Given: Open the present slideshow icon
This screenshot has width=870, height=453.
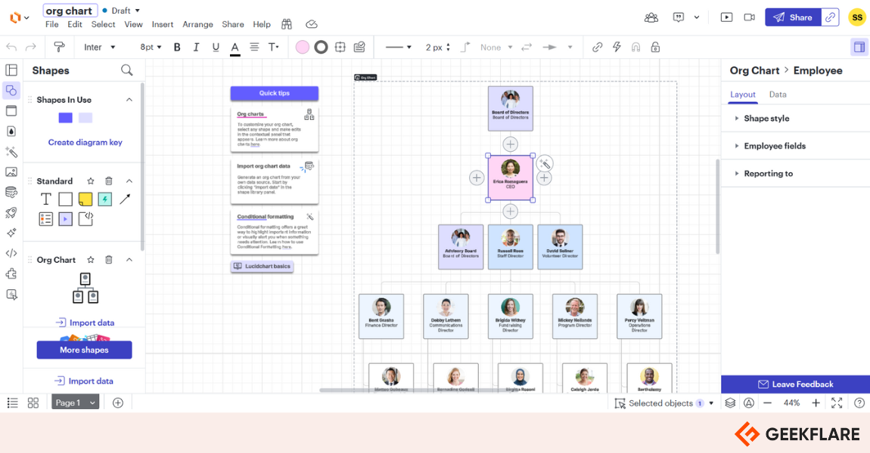Looking at the screenshot, I should pos(726,17).
